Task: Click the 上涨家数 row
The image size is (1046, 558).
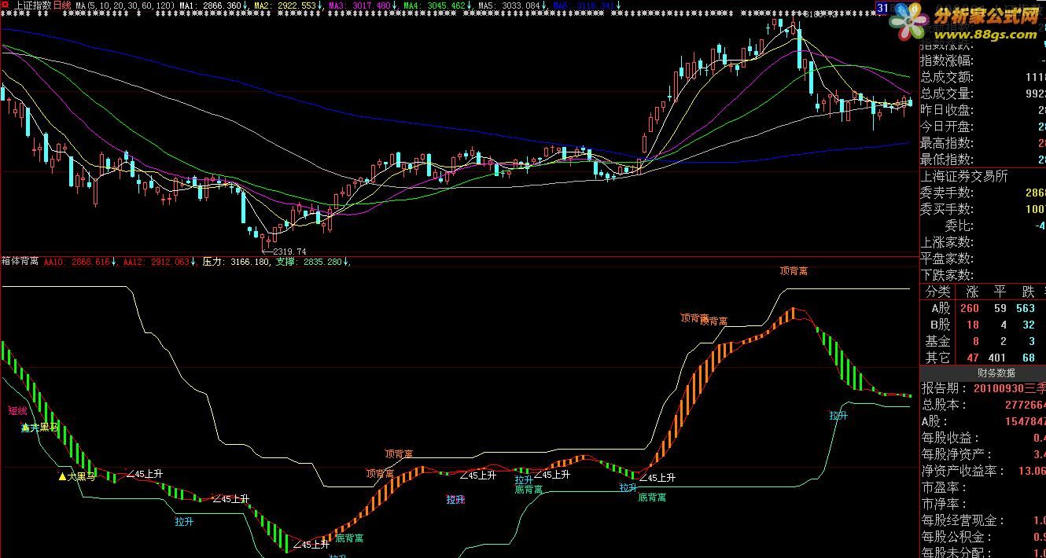Action: click(x=982, y=242)
